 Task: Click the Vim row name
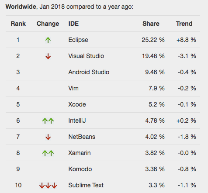73,88
